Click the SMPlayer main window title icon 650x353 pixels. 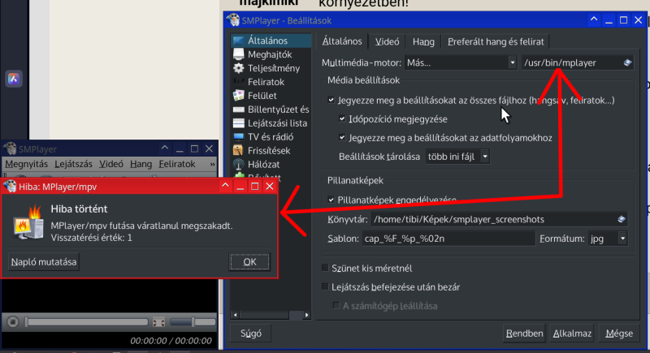(x=10, y=149)
